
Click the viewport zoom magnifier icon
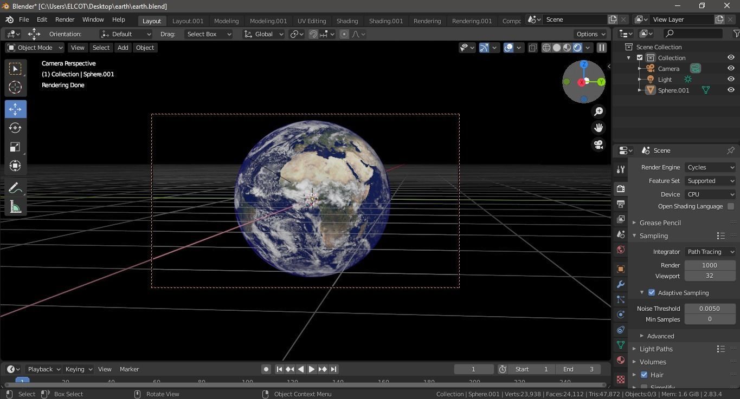click(599, 112)
